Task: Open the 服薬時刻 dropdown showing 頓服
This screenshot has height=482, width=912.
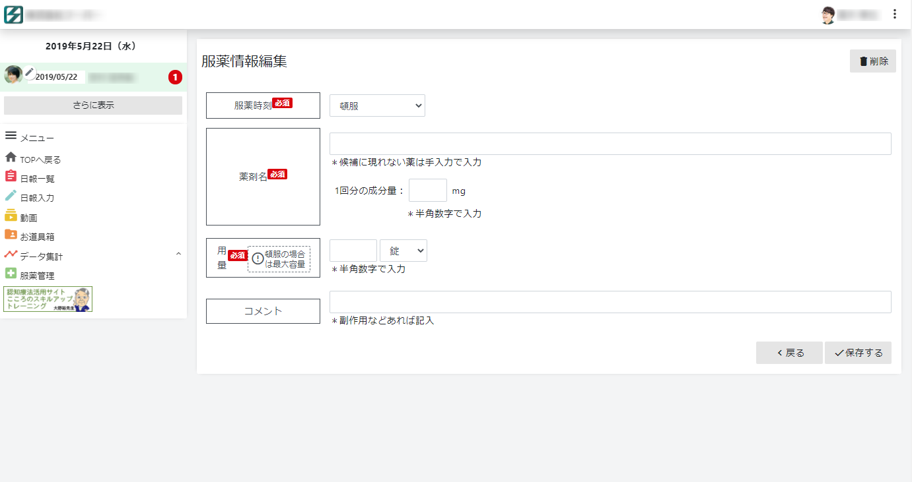Action: [x=377, y=105]
